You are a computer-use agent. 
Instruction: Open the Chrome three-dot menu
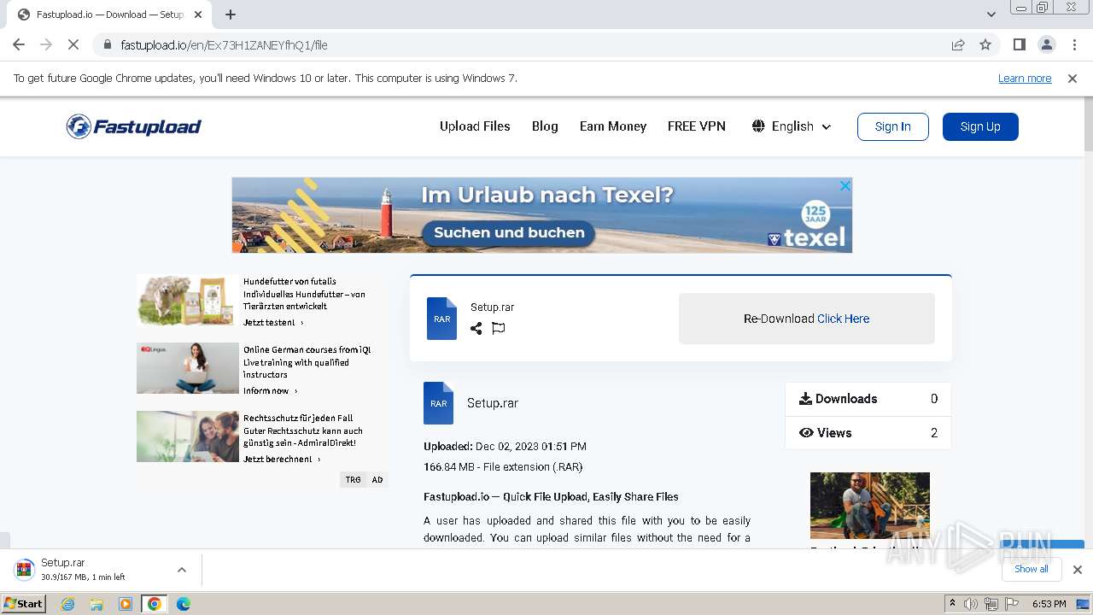tap(1073, 44)
